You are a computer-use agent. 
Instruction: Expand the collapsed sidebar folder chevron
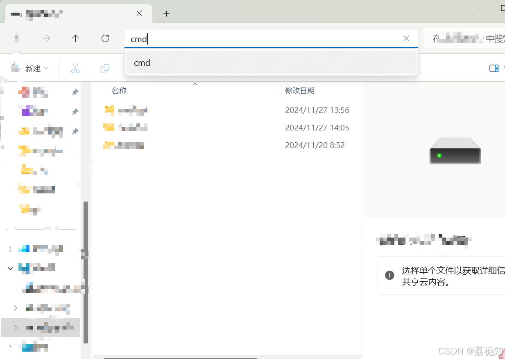click(x=15, y=308)
